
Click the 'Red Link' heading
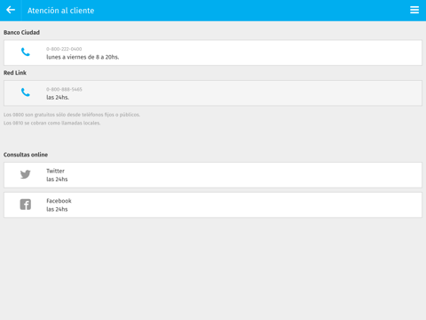pos(15,73)
